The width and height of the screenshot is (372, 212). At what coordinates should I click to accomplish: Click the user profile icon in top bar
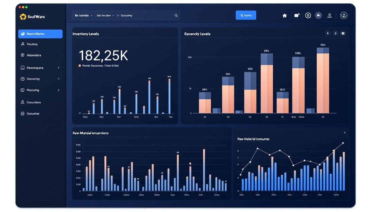click(x=329, y=15)
